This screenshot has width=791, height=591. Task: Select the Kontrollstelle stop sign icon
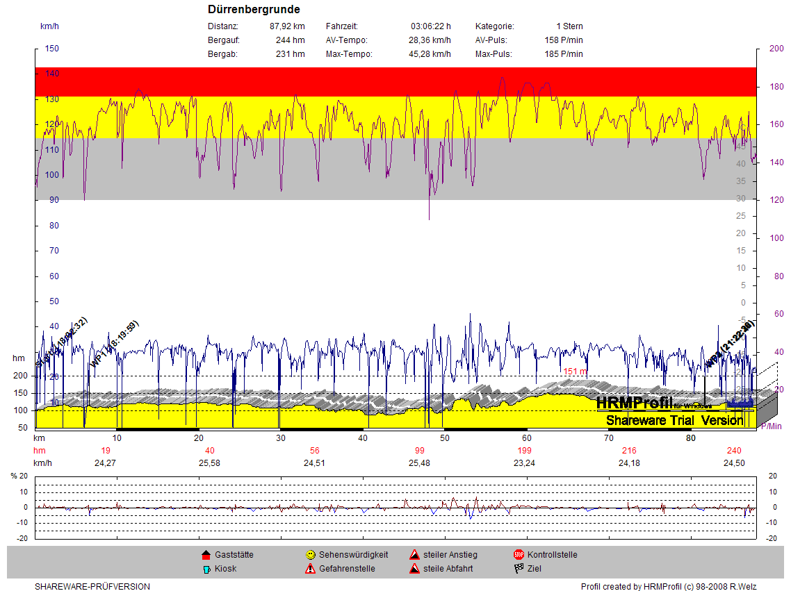[519, 555]
